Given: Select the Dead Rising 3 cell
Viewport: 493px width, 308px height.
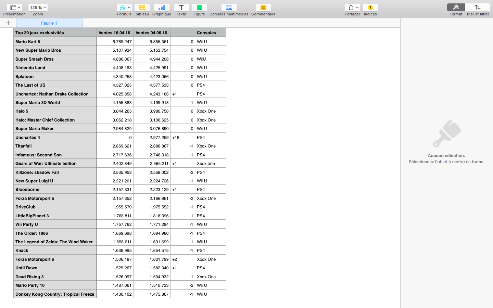Looking at the screenshot, I should click(x=55, y=277).
